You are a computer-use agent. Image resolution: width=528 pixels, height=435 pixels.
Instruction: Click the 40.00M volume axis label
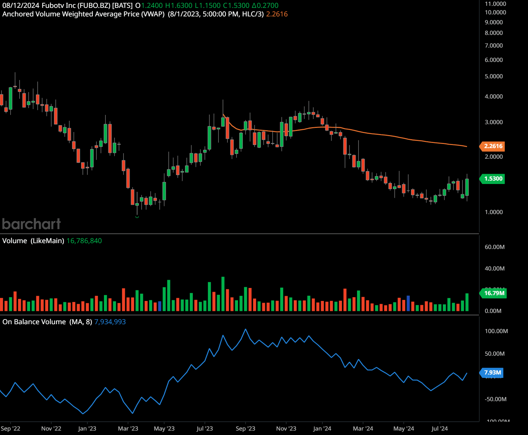[x=494, y=268]
